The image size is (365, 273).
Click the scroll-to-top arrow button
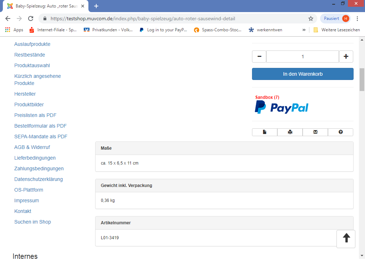coord(346,239)
